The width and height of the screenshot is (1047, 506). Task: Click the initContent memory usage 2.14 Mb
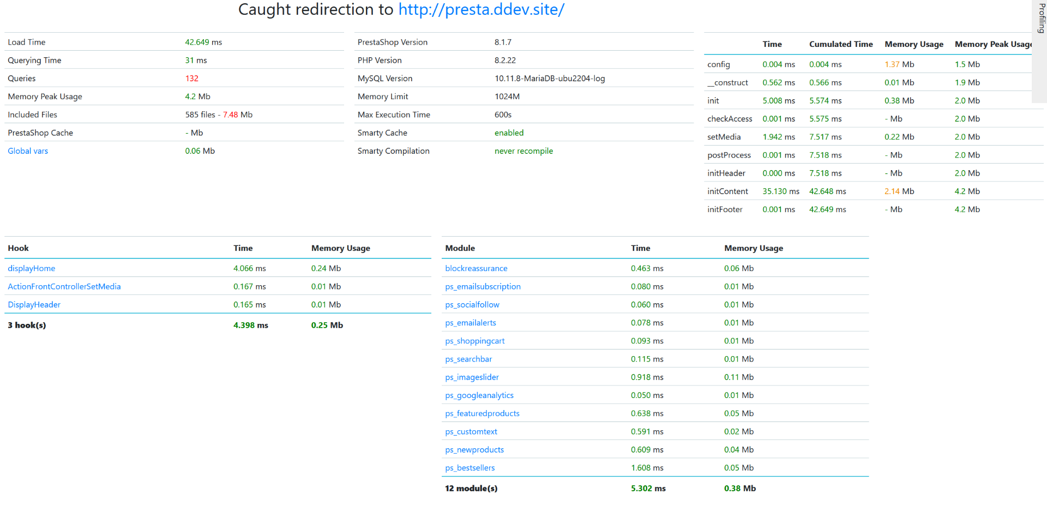pyautogui.click(x=899, y=191)
